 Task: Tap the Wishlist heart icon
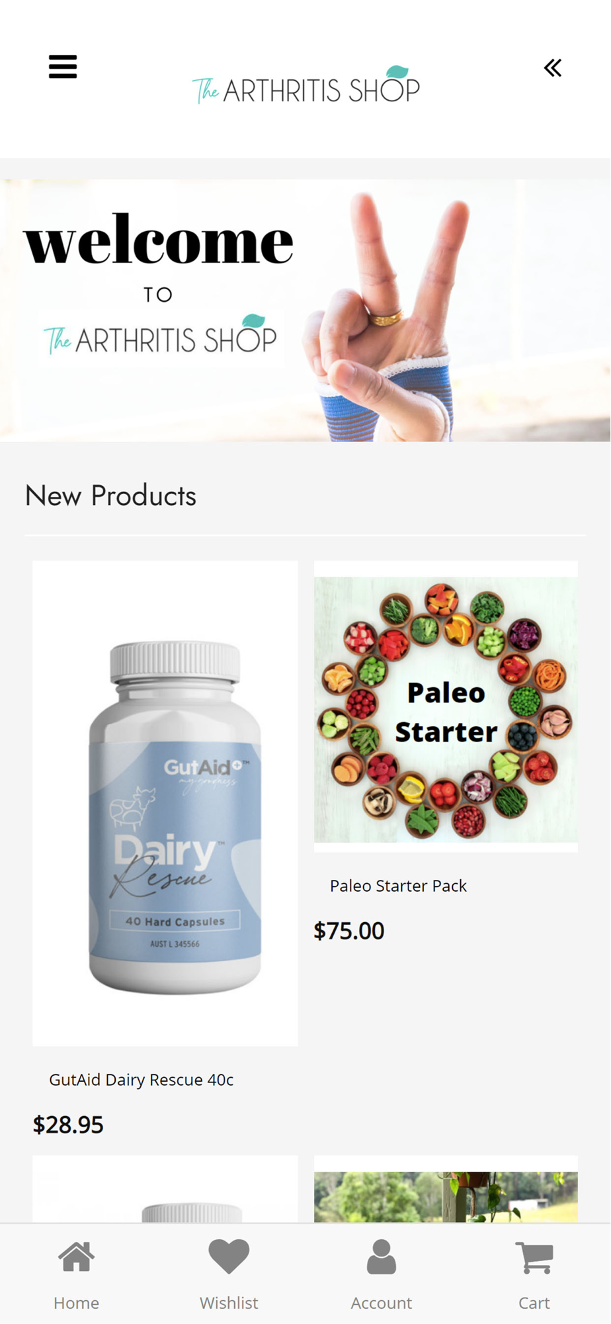(x=229, y=1256)
